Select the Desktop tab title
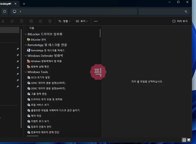 click(6, 4)
